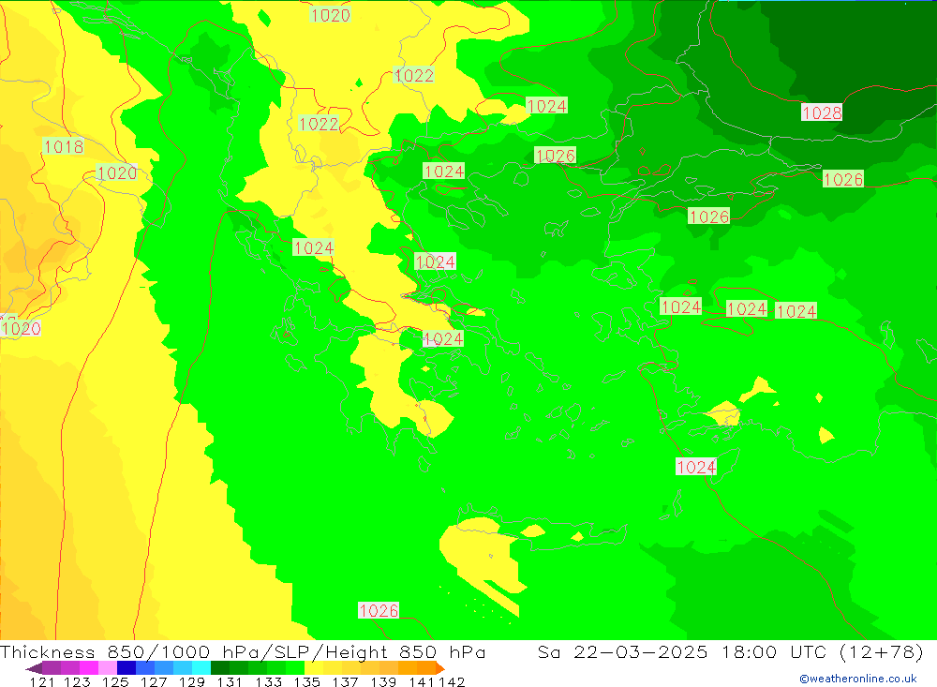Image resolution: width=937 pixels, height=687 pixels.
Task: Click the 'Sa 22-03-2025 18:00 UTC (12+78)' date
Action: 730,651
